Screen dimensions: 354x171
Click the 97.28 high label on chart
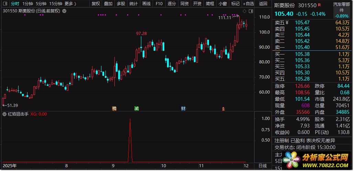pos(142,34)
